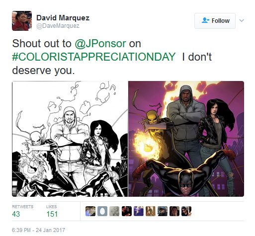Open the default egg avatar liker

(x=102, y=211)
